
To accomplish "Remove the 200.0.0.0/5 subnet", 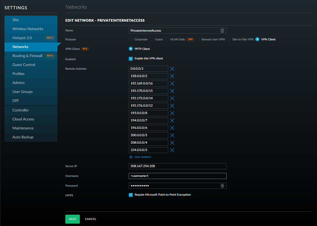I will tap(172, 135).
